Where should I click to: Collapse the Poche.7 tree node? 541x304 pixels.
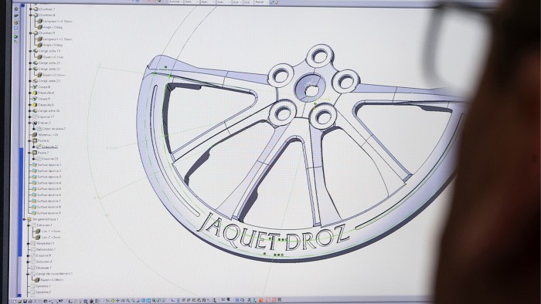30,153
